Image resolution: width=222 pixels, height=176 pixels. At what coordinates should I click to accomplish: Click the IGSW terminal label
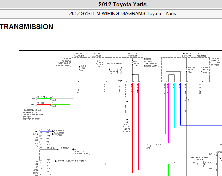click(x=36, y=173)
